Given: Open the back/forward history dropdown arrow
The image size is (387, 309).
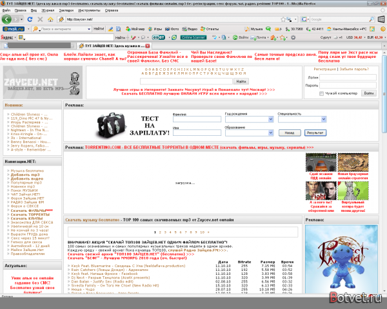Looking at the screenshot, I should 22,19.
